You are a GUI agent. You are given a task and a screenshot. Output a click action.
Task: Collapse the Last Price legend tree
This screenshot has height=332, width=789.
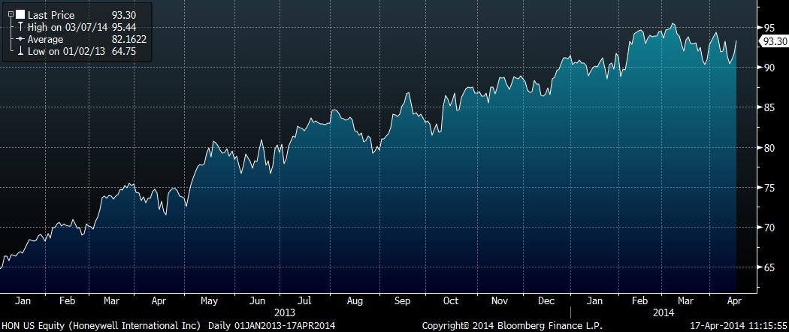coord(10,14)
